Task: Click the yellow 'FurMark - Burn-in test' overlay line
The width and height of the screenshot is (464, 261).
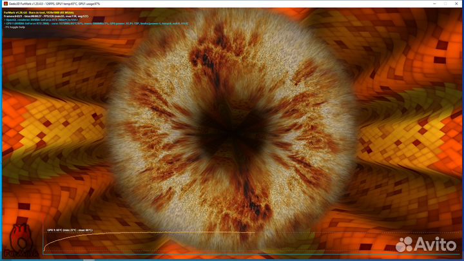Action: pos(39,13)
